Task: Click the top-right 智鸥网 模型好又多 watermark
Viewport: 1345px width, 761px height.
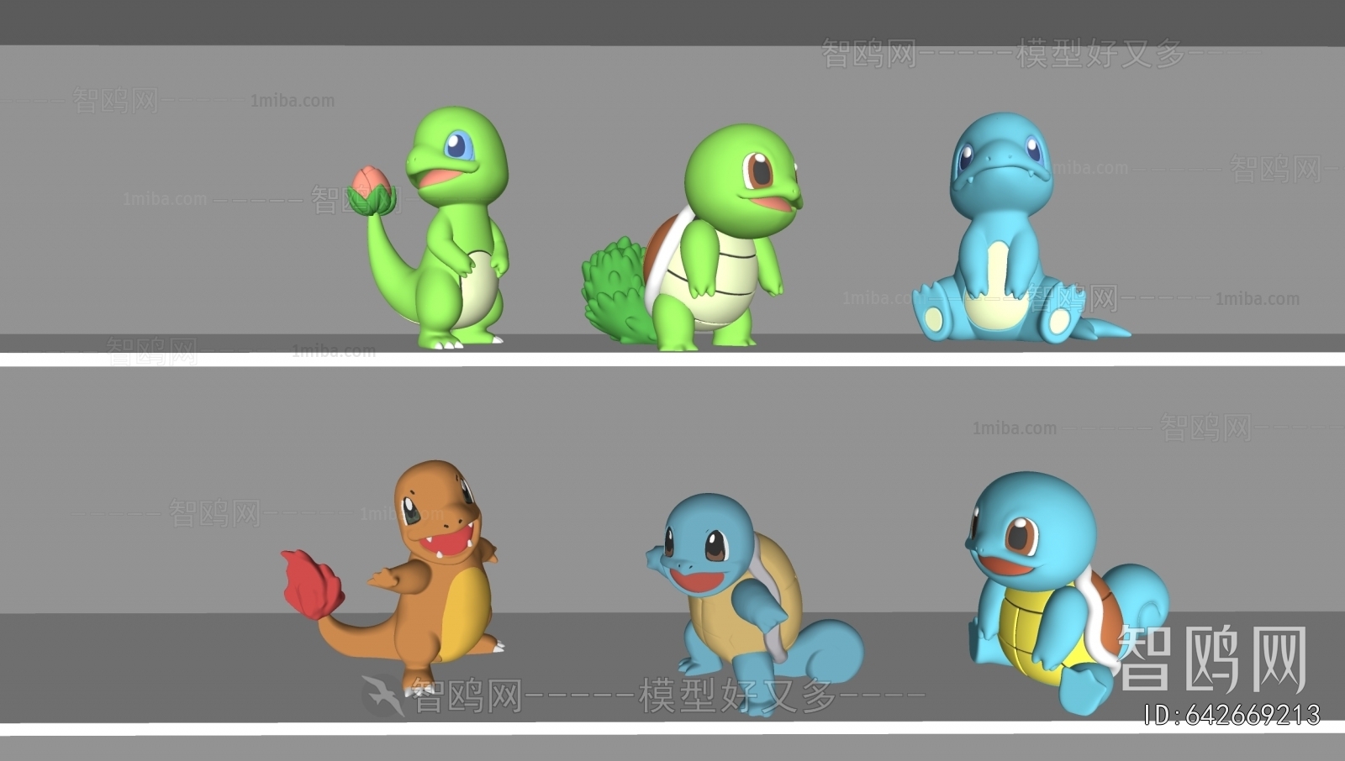Action: click(1005, 54)
